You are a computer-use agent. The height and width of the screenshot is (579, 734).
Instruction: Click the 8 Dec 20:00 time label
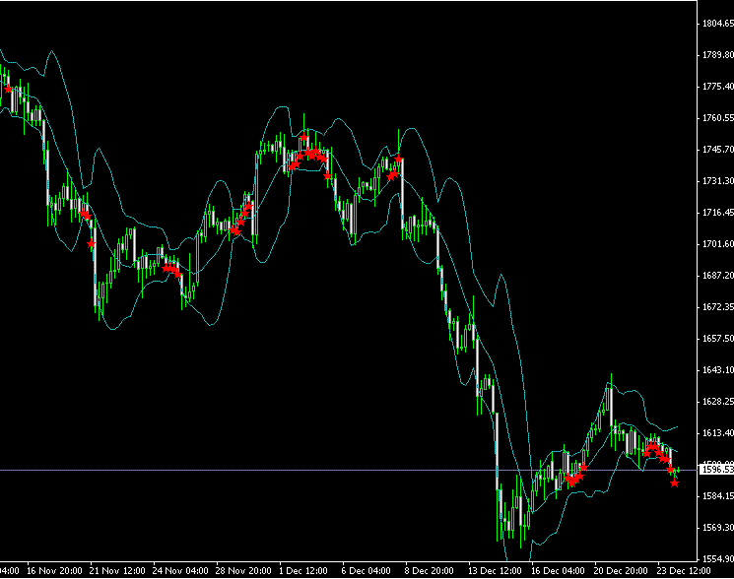(430, 571)
